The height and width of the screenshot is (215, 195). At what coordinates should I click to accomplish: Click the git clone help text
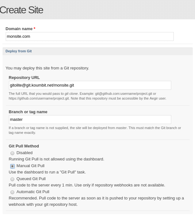click(87, 96)
